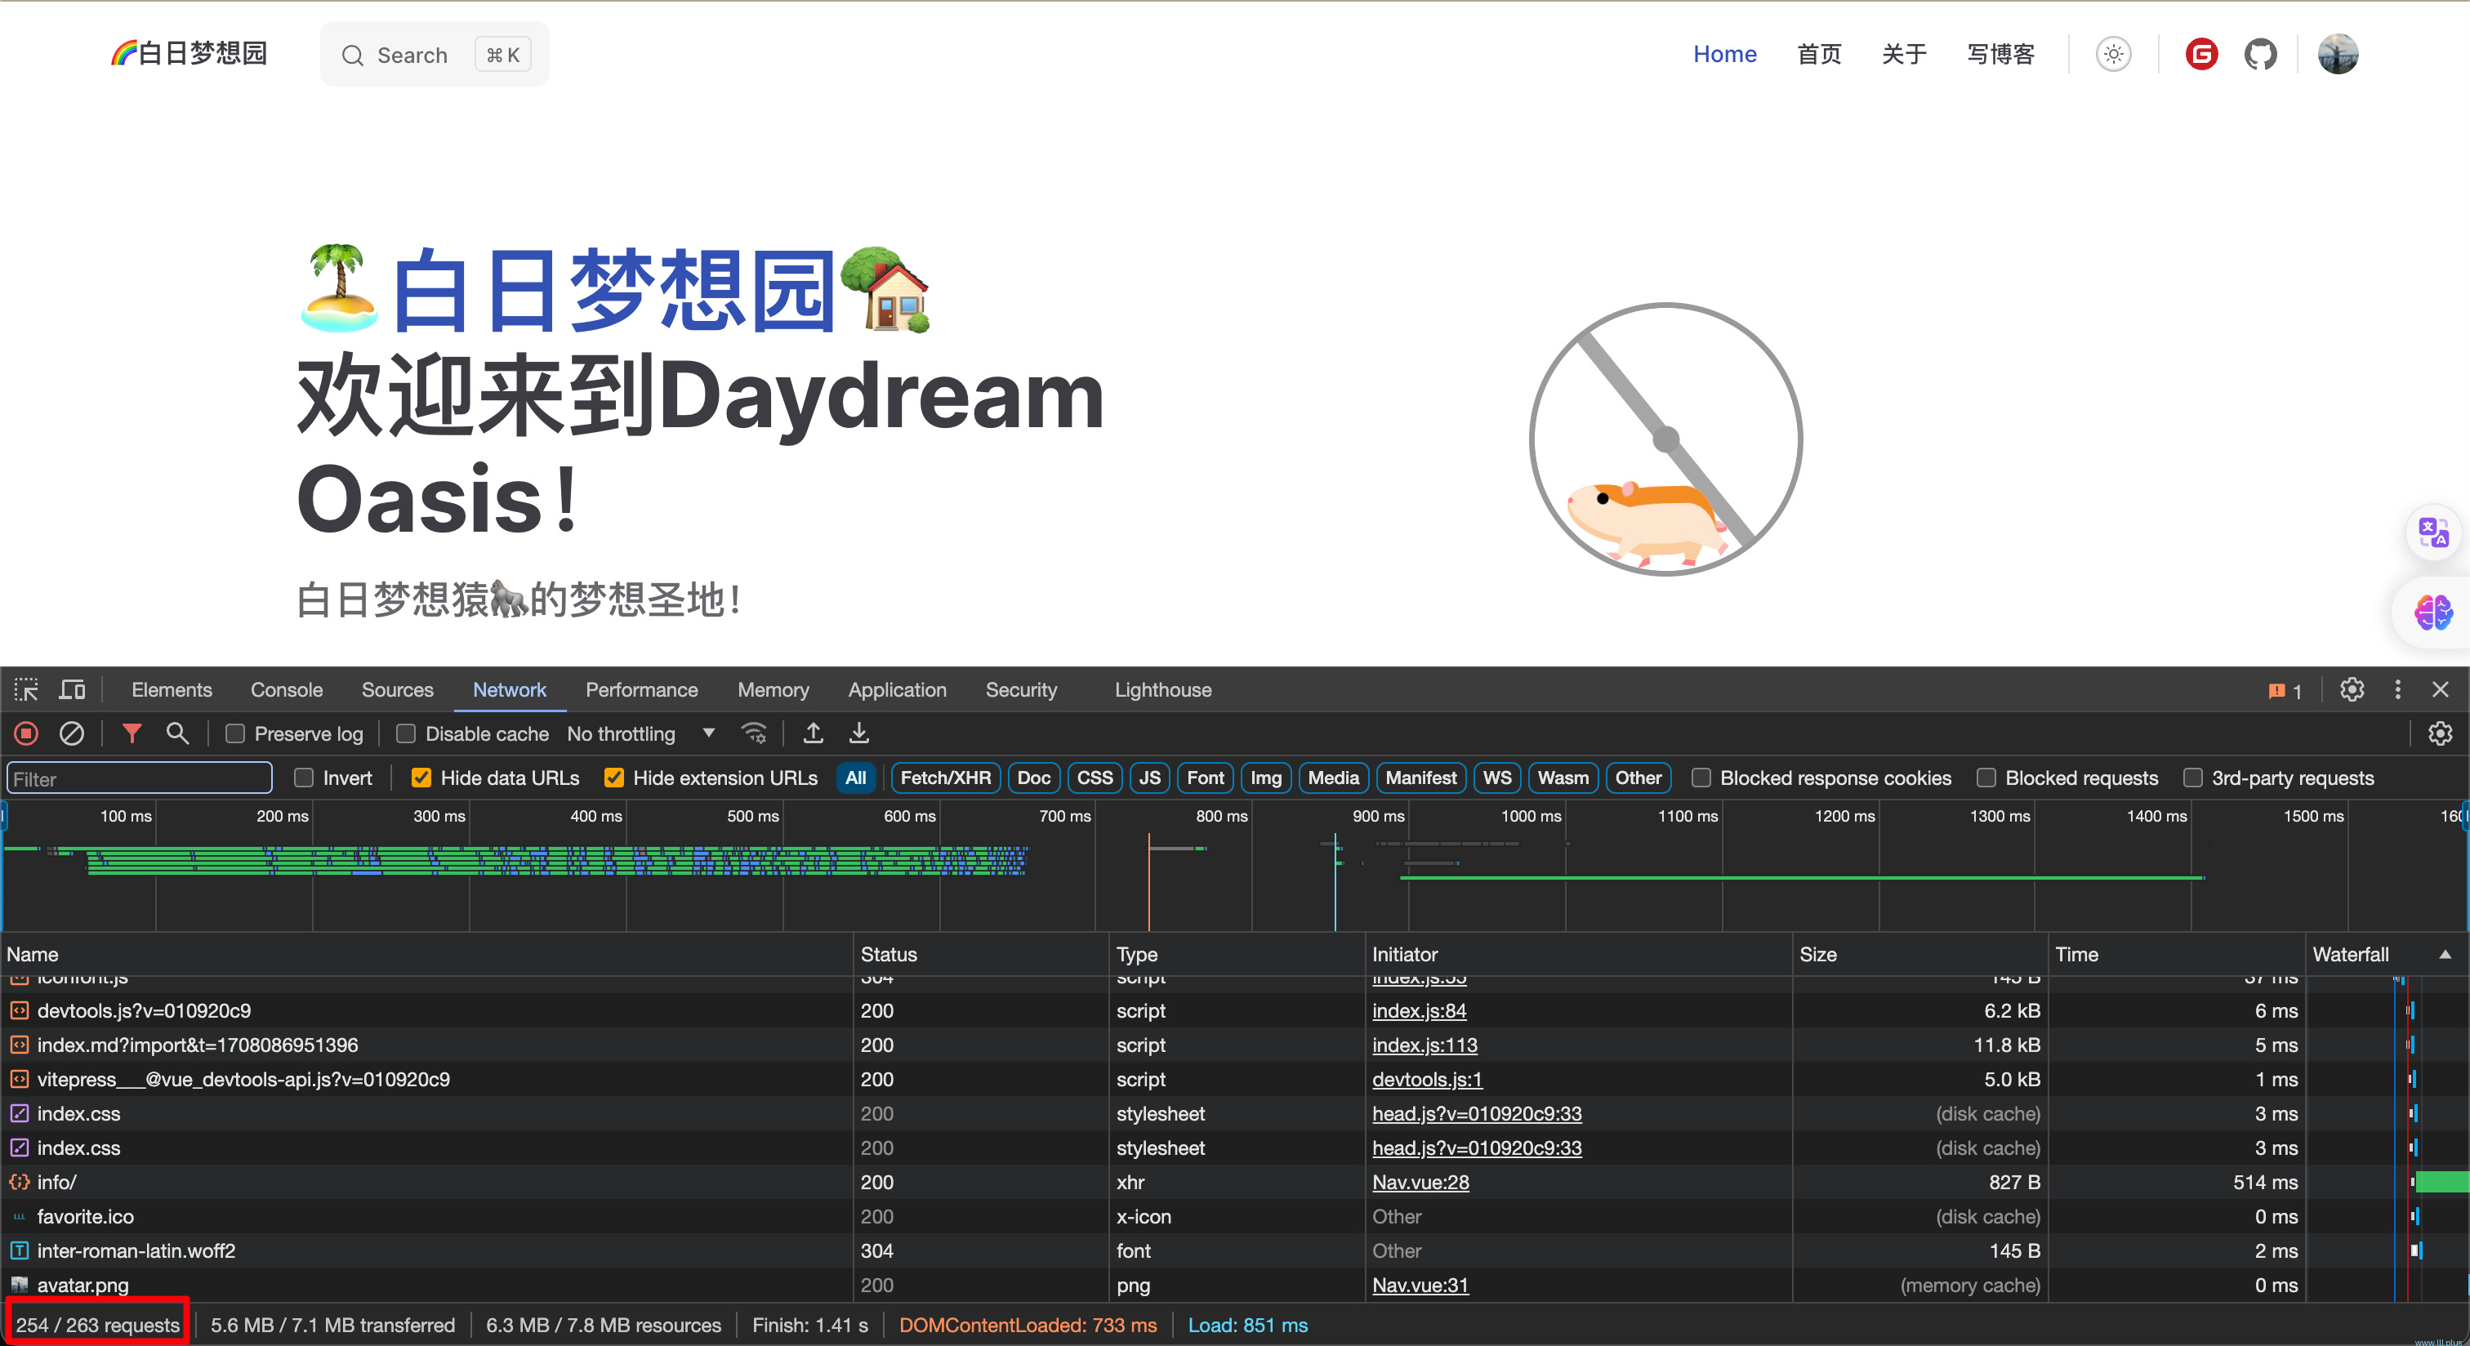Open the site Search box
2470x1346 pixels.
(435, 55)
